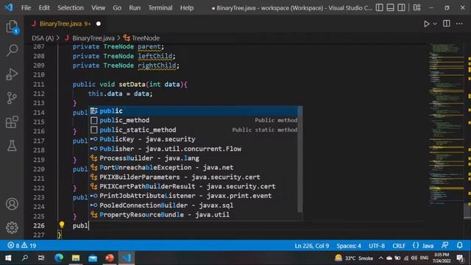Viewport: 471px width, 265px height.
Task: Choose PrintJobAttributeListener suggestion
Action: [194, 196]
